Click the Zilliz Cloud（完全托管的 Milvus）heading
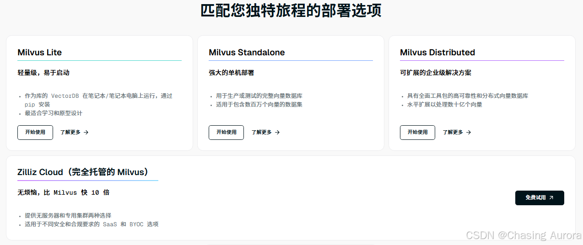583x245 pixels. (x=83, y=172)
